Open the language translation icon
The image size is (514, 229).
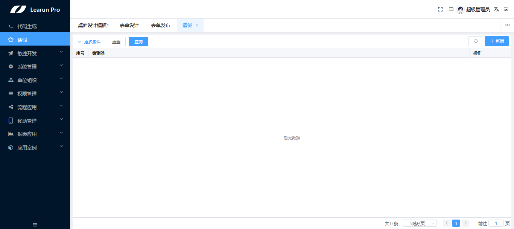pyautogui.click(x=496, y=9)
